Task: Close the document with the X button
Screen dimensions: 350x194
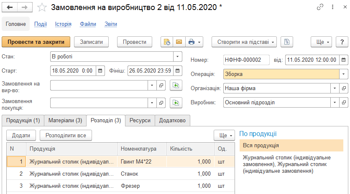Action: [345, 7]
